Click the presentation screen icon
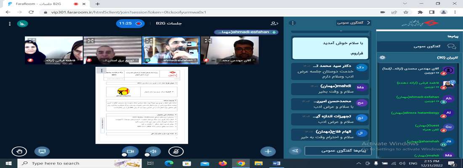 [42, 151]
